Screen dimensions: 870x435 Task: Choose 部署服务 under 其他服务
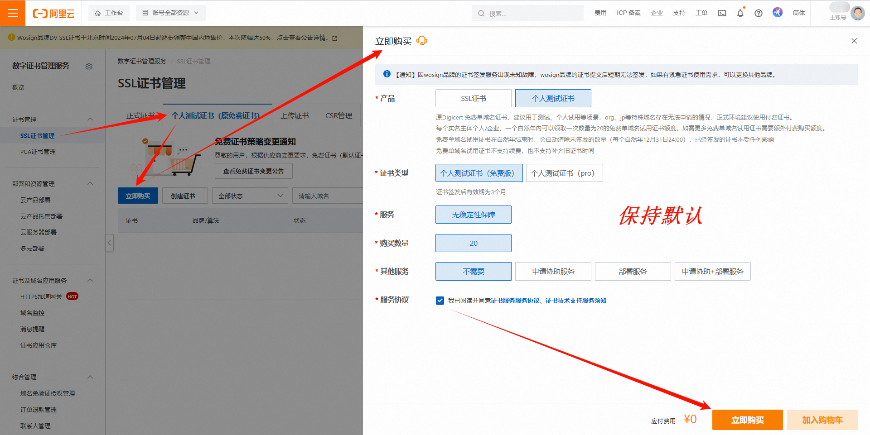point(633,271)
